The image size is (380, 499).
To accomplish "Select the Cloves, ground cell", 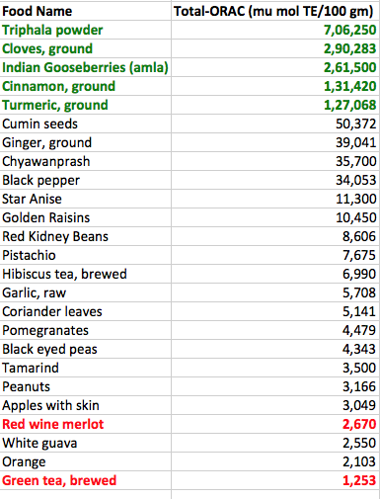I will pos(86,48).
